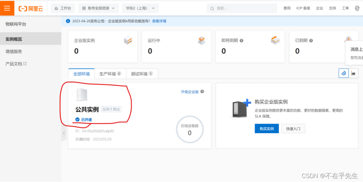
Task: Open the 工单 menu
Action: point(345,8)
